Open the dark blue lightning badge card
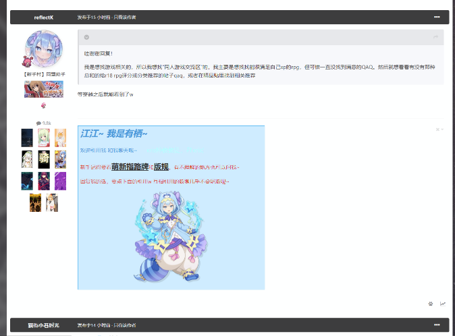The width and height of the screenshot is (455, 336). tap(27, 181)
